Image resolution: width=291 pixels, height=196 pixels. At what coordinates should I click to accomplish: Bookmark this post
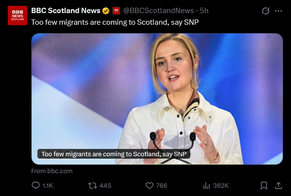pyautogui.click(x=264, y=186)
